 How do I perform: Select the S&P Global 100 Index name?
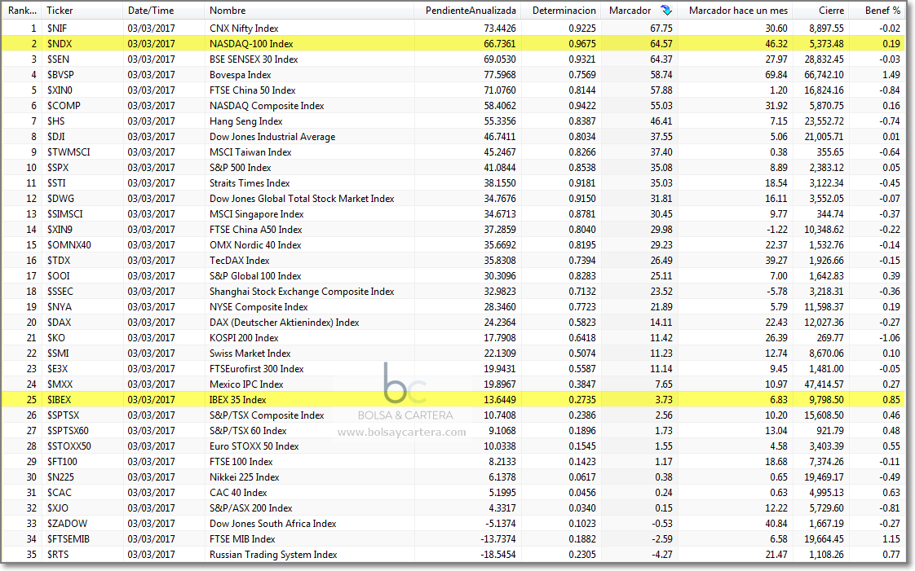click(x=255, y=275)
